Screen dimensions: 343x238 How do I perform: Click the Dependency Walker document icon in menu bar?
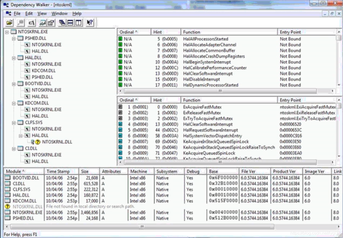(9, 13)
